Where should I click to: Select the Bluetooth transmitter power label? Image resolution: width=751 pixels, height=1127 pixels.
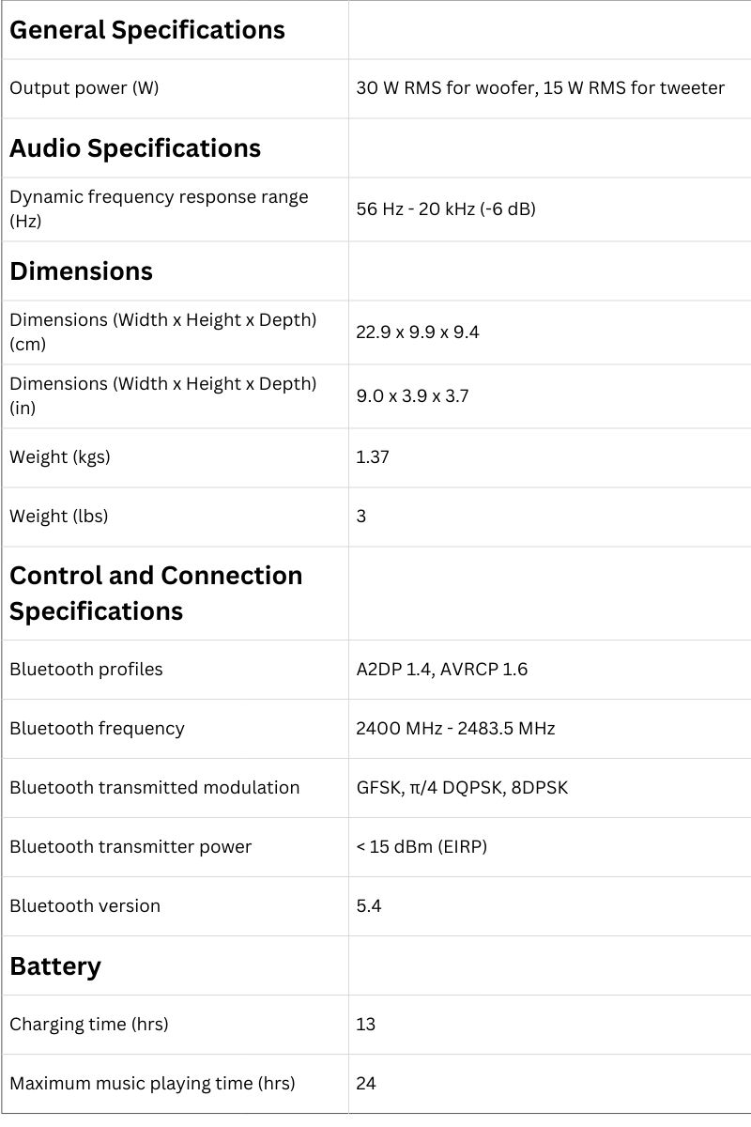pyautogui.click(x=130, y=847)
